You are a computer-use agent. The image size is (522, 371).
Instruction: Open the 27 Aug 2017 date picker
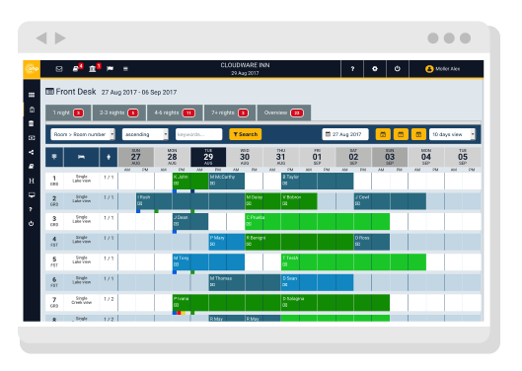tap(345, 134)
